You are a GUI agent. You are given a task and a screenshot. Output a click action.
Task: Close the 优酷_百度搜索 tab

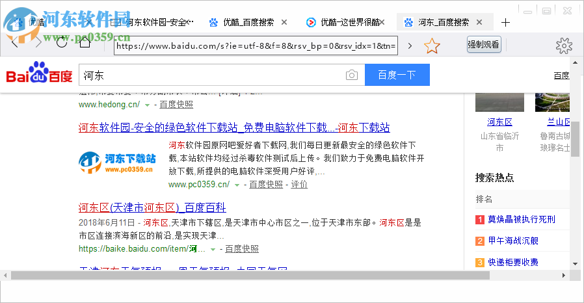click(x=284, y=22)
